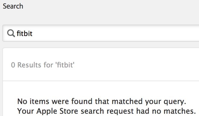Click the Search page heading
This screenshot has height=116, width=199.
tap(13, 6)
